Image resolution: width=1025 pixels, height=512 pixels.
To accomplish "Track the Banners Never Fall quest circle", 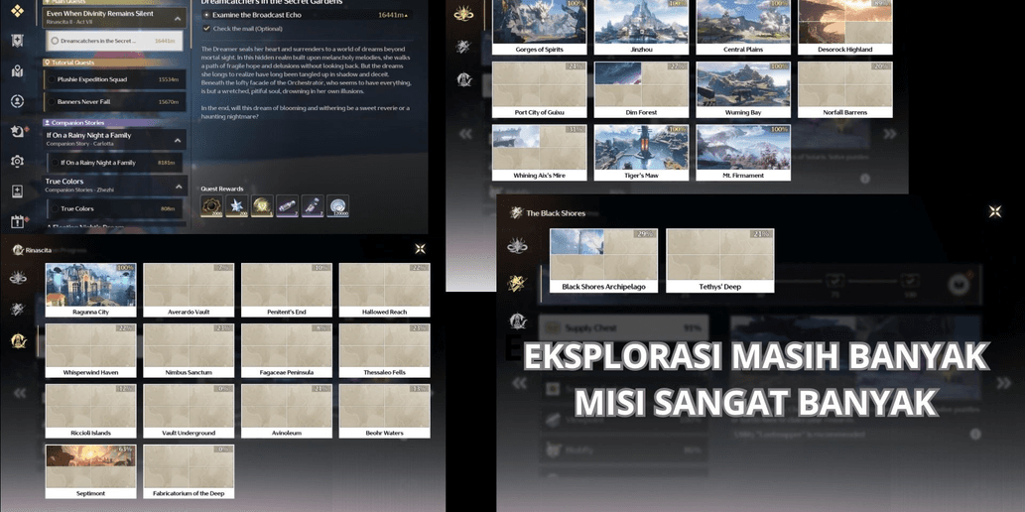I will (52, 102).
